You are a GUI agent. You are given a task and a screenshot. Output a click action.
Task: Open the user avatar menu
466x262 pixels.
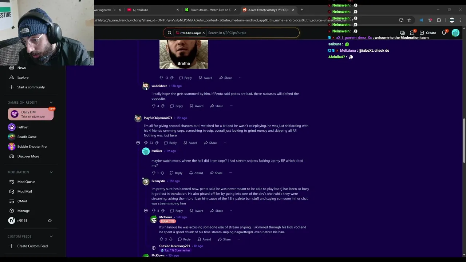[x=455, y=33]
